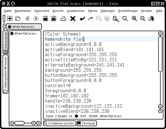Screen dimensions: 166x129
Task: Save file as with second floppy icon
Action: pos(54,19)
